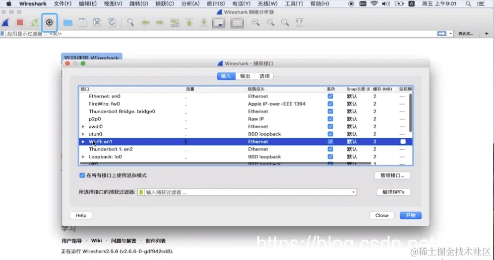Restart the current capture icon
Viewport: 494px width, 260px height.
(x=34, y=23)
